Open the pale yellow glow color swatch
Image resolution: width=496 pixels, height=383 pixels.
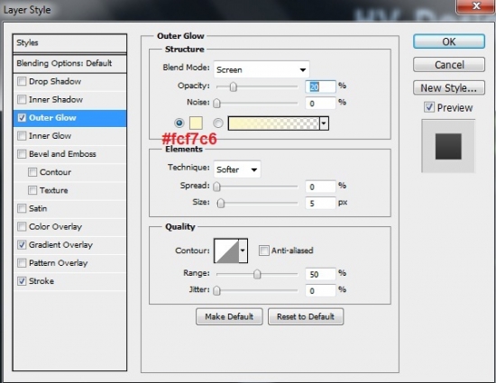[x=196, y=123]
